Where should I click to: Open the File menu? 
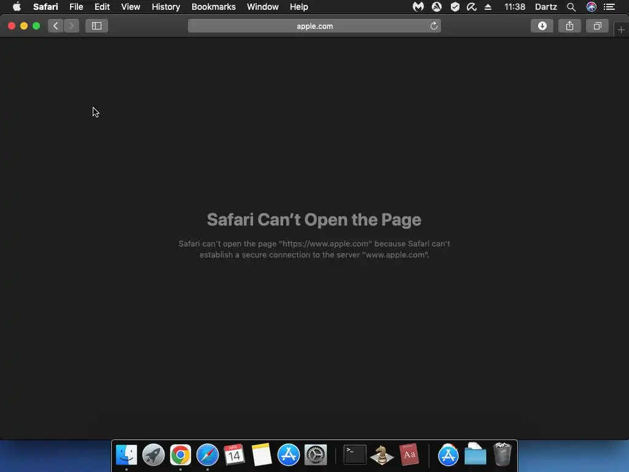76,7
